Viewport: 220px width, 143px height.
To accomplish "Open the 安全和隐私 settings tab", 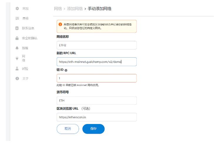I will pos(30,38).
